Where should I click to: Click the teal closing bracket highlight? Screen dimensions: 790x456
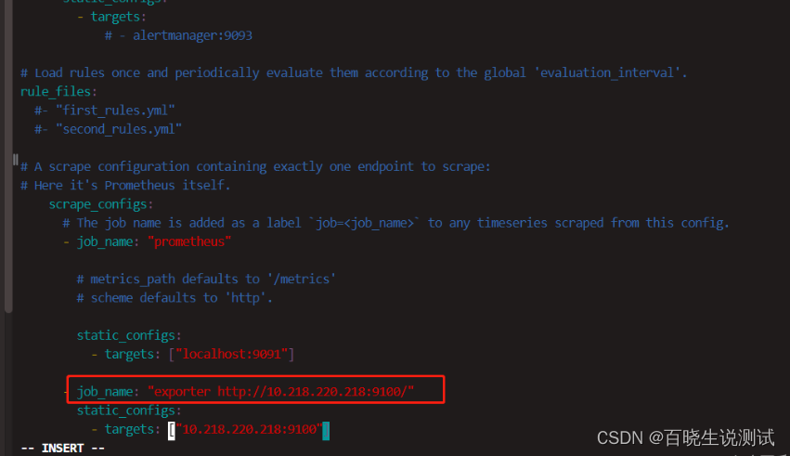pyautogui.click(x=326, y=431)
